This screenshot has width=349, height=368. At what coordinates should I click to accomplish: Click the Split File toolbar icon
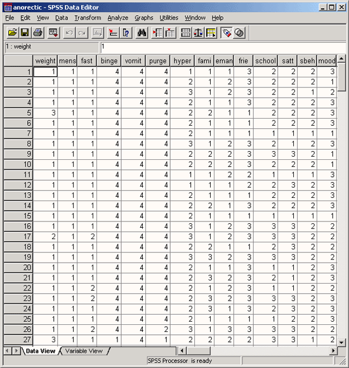pyautogui.click(x=185, y=32)
